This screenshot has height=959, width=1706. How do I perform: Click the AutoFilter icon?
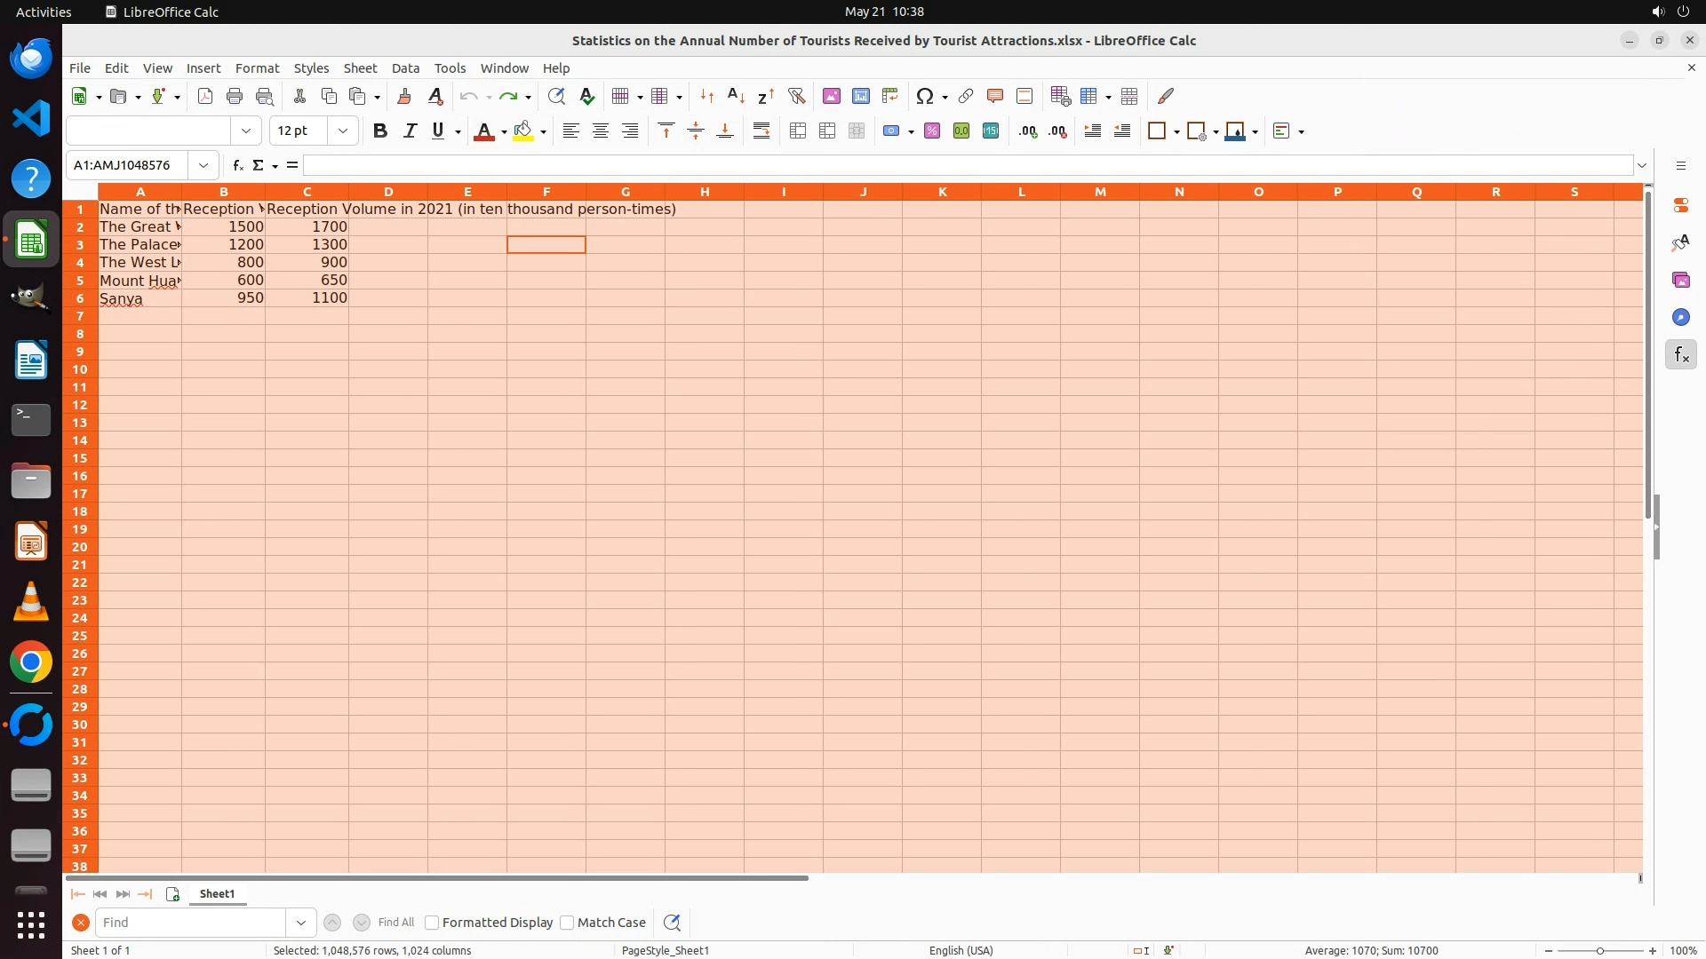tap(796, 96)
